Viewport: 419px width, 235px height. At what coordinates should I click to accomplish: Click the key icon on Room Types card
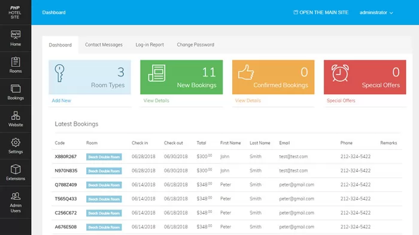[x=59, y=73]
